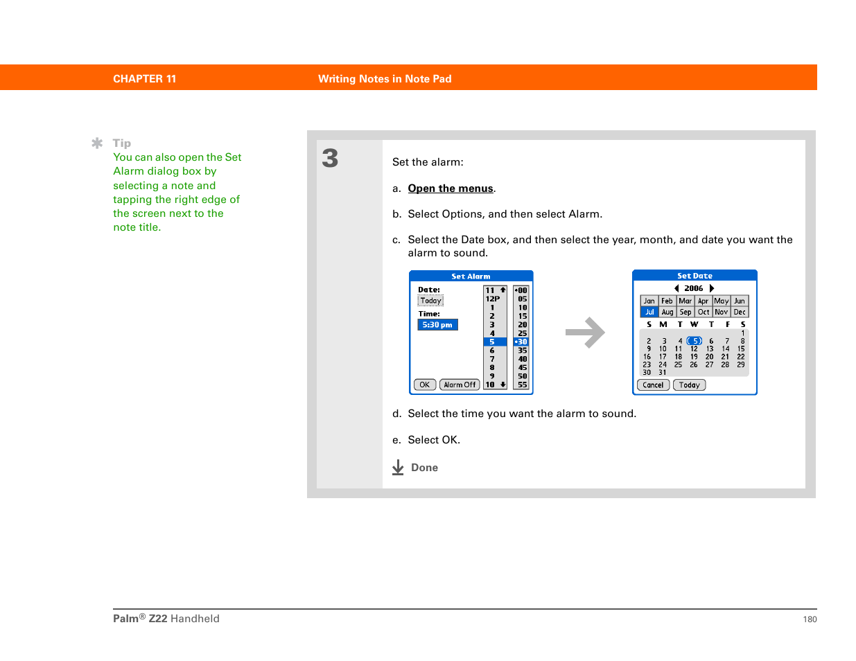
Task: Choose hour 1 in hour list
Action: pyautogui.click(x=493, y=308)
